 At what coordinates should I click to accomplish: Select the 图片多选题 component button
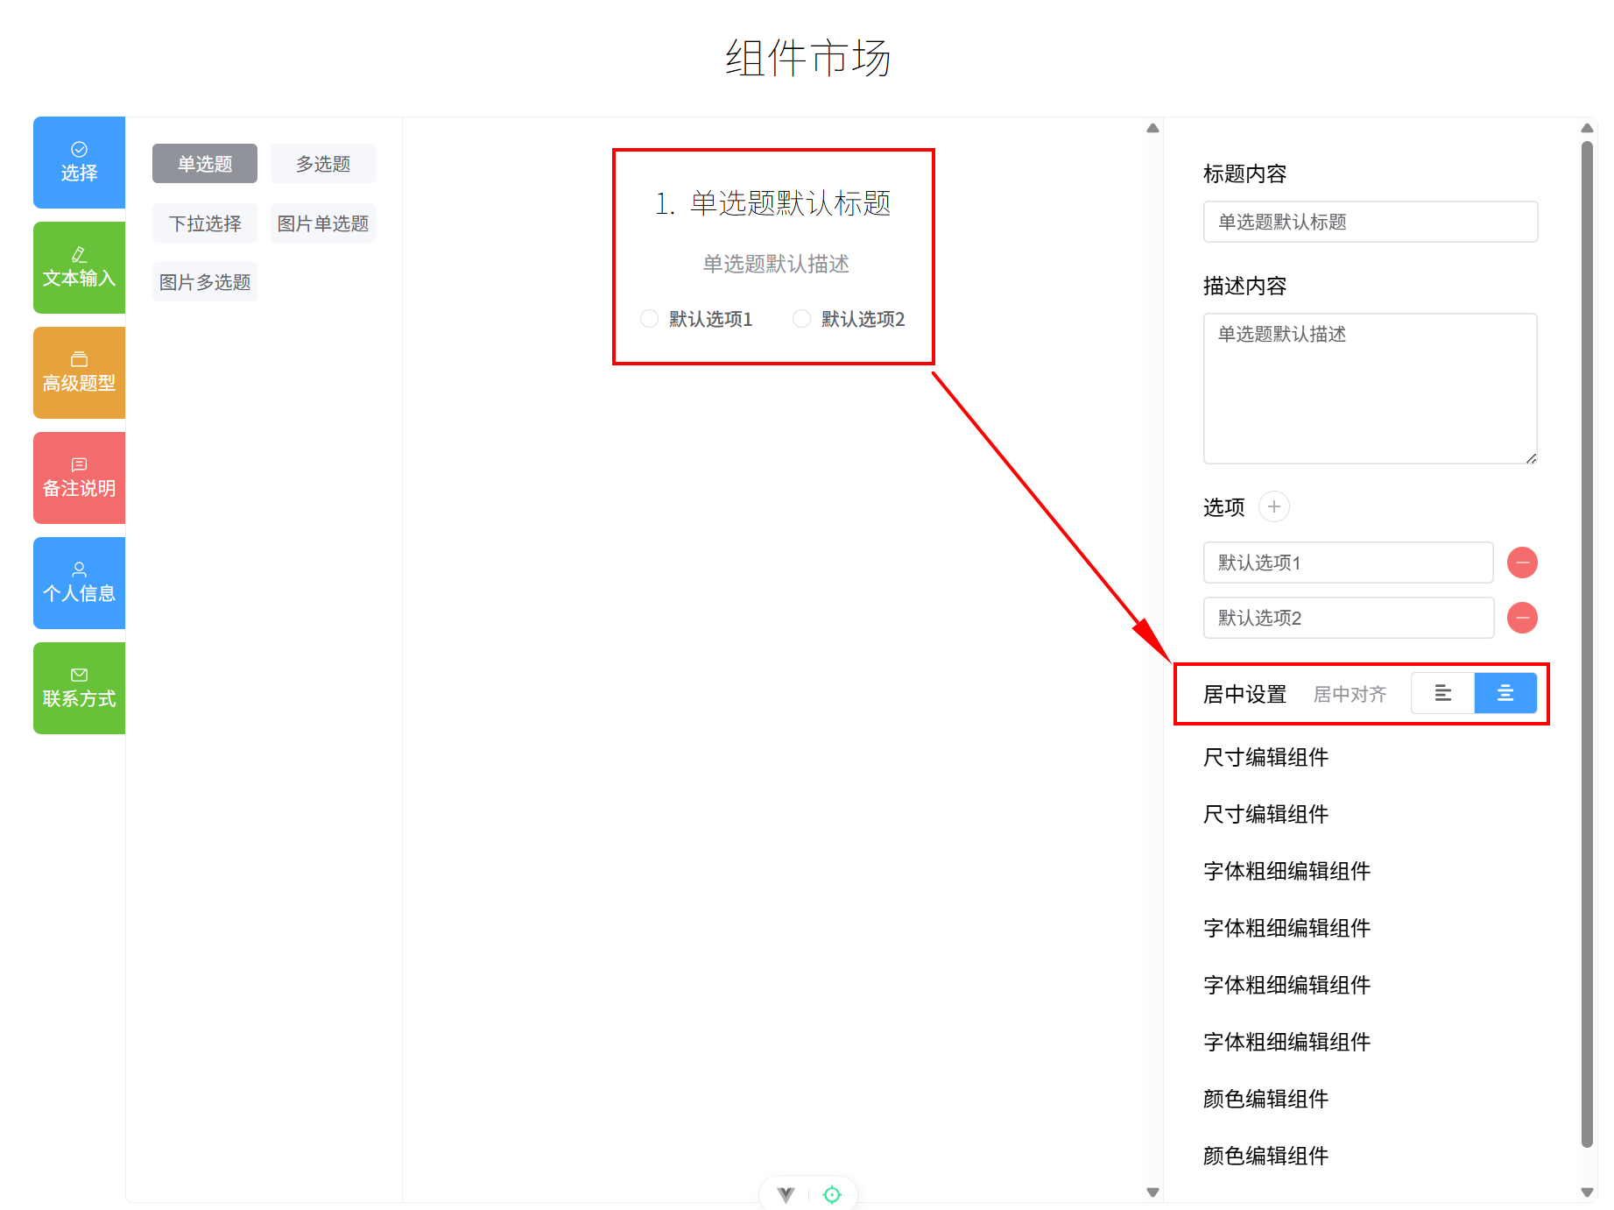coord(205,282)
